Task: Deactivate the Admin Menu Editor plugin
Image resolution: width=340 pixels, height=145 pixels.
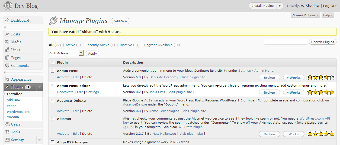Action: [65, 92]
